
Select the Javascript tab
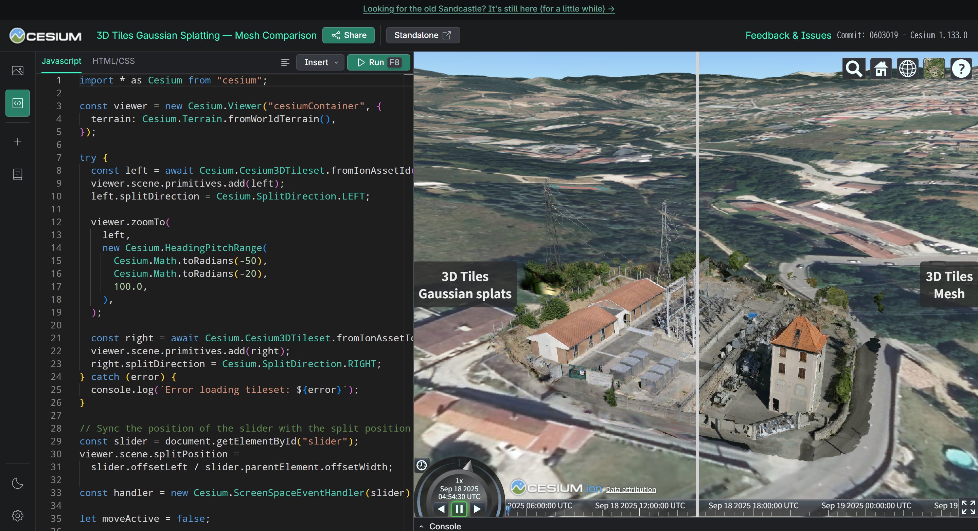click(61, 61)
